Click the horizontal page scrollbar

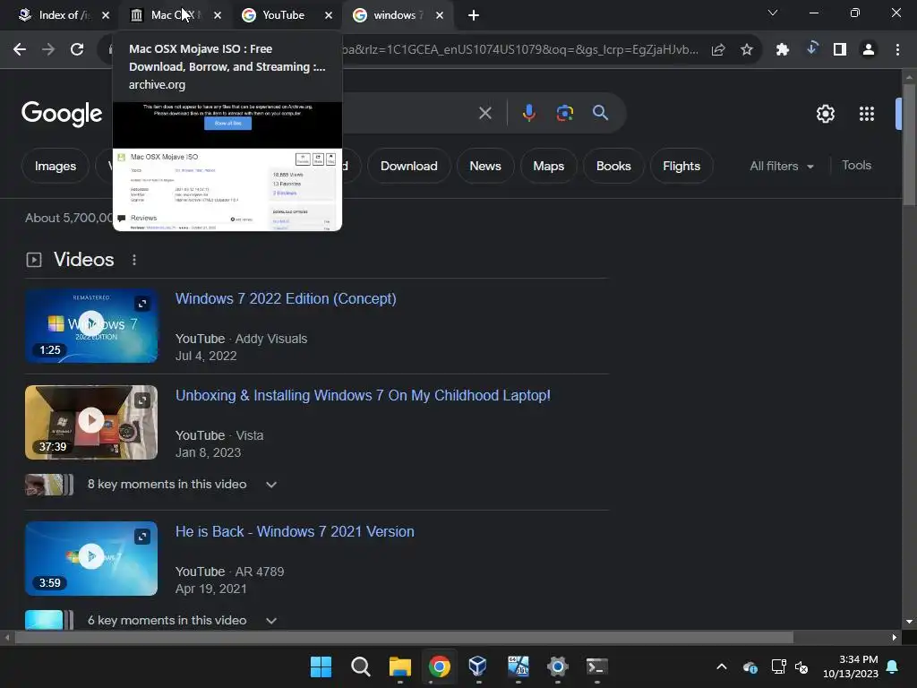point(404,637)
